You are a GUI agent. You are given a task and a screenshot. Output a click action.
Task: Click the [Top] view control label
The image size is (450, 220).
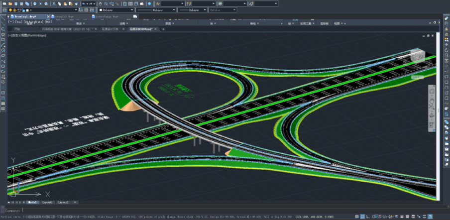pos(18,22)
